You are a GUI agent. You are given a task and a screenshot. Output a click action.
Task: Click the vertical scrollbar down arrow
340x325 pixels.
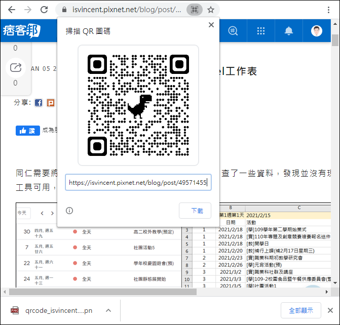pyautogui.click(x=335, y=283)
